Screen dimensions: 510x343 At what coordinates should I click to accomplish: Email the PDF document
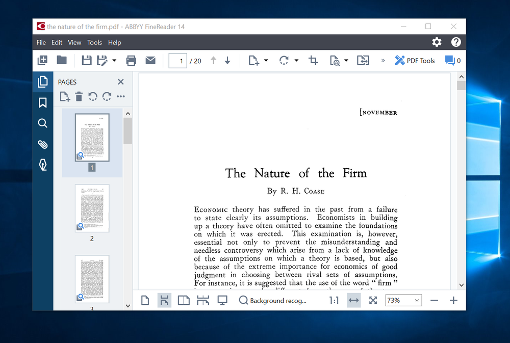tap(150, 60)
